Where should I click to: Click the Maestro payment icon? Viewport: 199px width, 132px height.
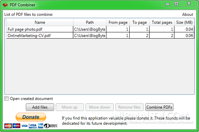point(16,126)
